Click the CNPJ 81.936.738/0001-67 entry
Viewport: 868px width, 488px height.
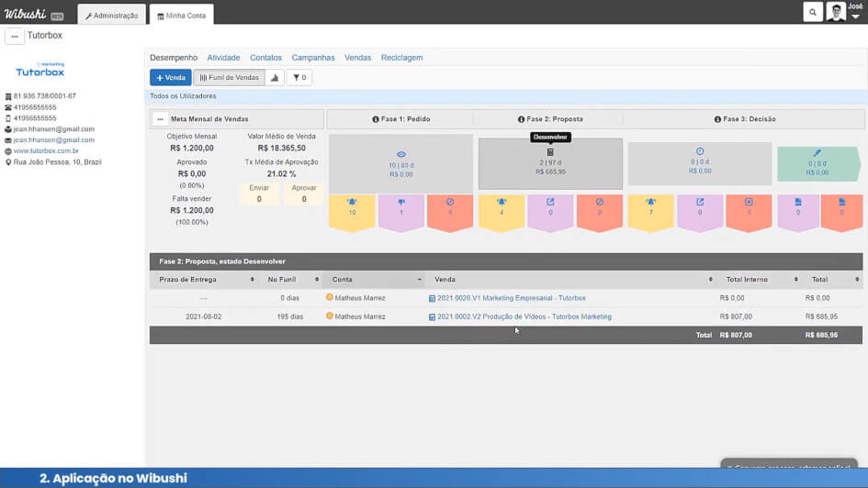tap(44, 96)
